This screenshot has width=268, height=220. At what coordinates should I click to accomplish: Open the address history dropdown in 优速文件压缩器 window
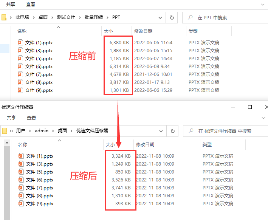(161, 131)
